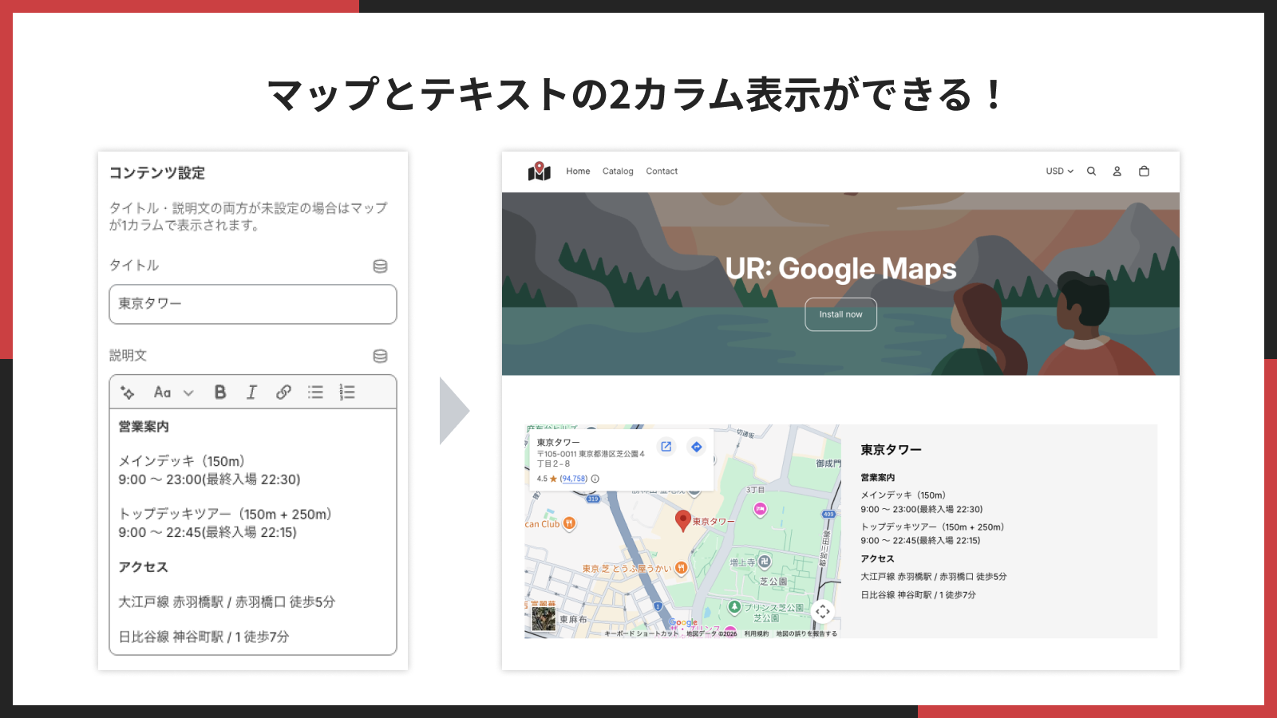Viewport: 1277px width, 718px height.
Task: Click into the description text area
Action: point(253,531)
